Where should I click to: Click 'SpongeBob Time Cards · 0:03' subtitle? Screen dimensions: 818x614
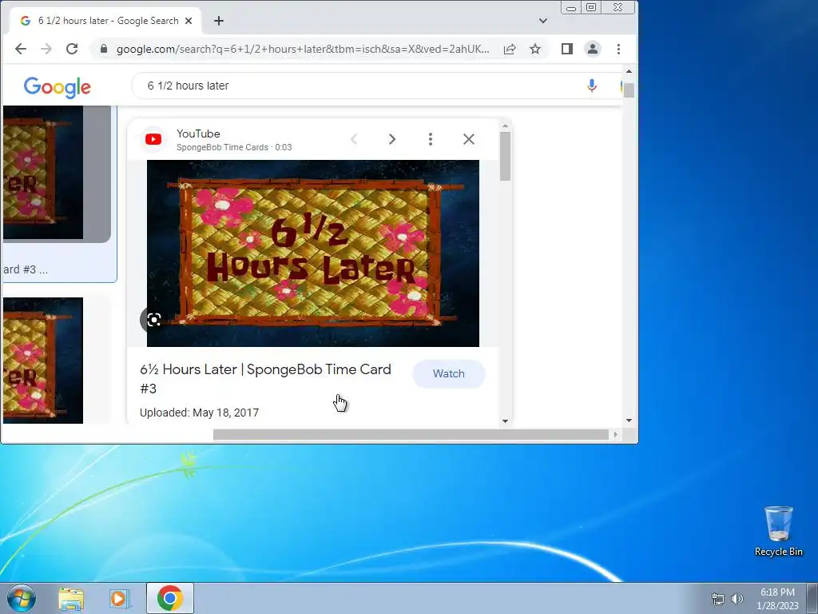pyautogui.click(x=234, y=147)
